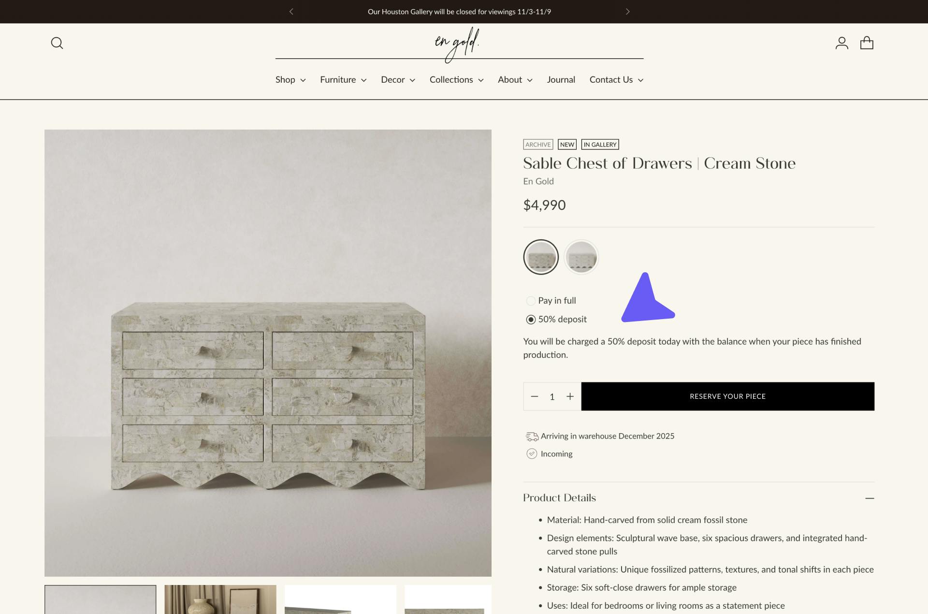Image resolution: width=928 pixels, height=614 pixels.
Task: Click the Incoming status checkmark icon
Action: [x=532, y=453]
